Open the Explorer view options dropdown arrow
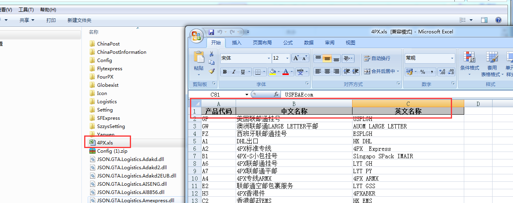 click(471, 20)
